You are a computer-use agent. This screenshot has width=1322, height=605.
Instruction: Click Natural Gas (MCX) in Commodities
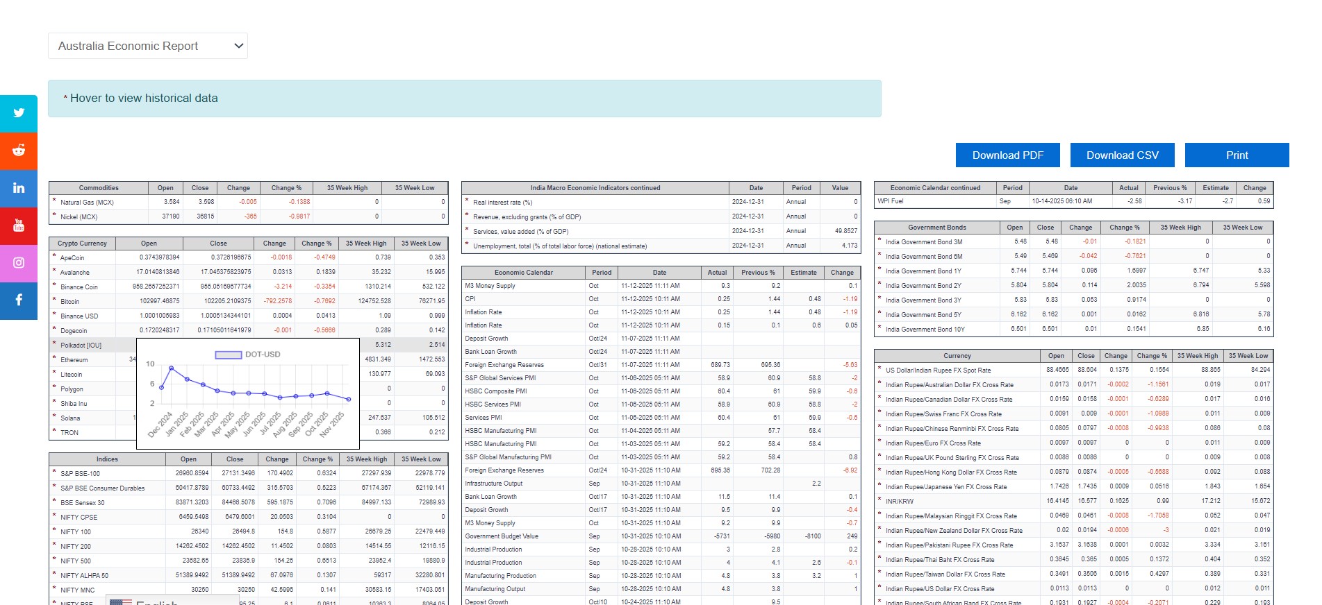[x=87, y=203]
